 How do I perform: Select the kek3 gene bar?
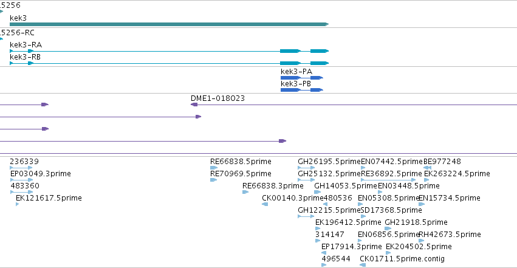pos(169,24)
